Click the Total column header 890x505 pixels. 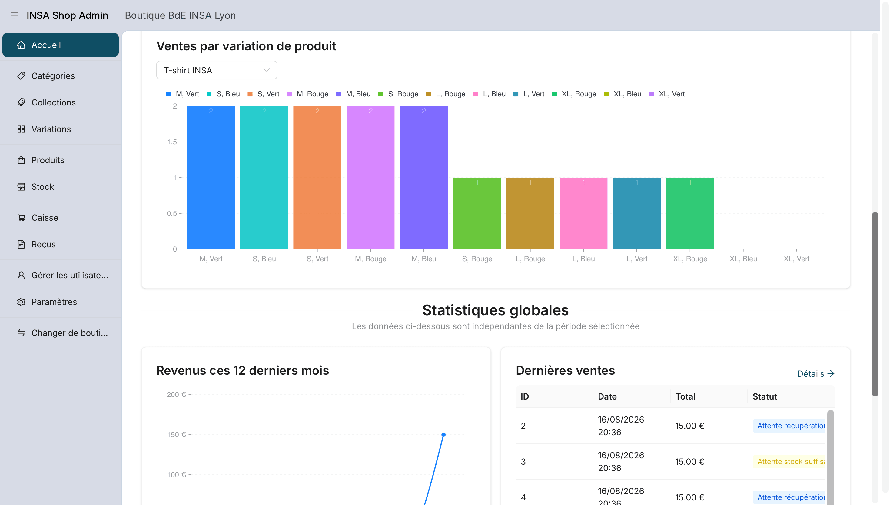709,396
